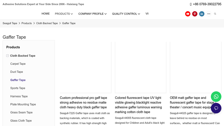Go to the HOME menu item
Screen dimensions: 224x126
tap(46, 13)
